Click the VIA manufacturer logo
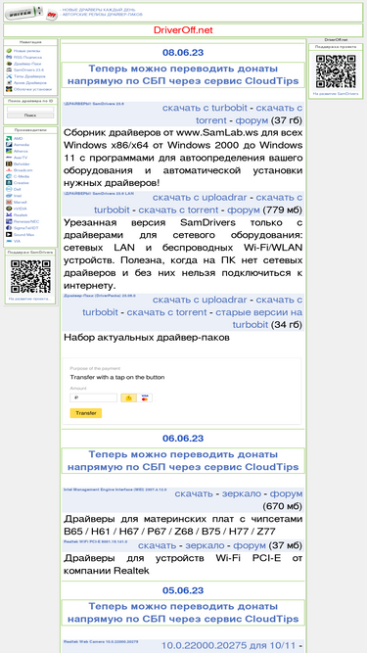Image resolution: width=367 pixels, height=653 pixels. pos(9,241)
